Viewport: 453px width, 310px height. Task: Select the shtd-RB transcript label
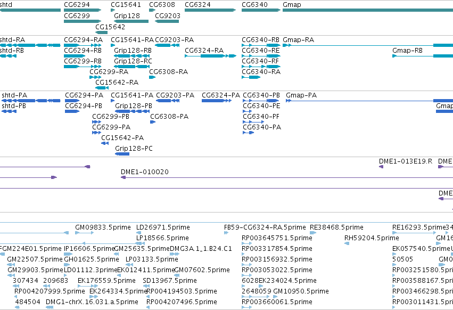coord(12,50)
